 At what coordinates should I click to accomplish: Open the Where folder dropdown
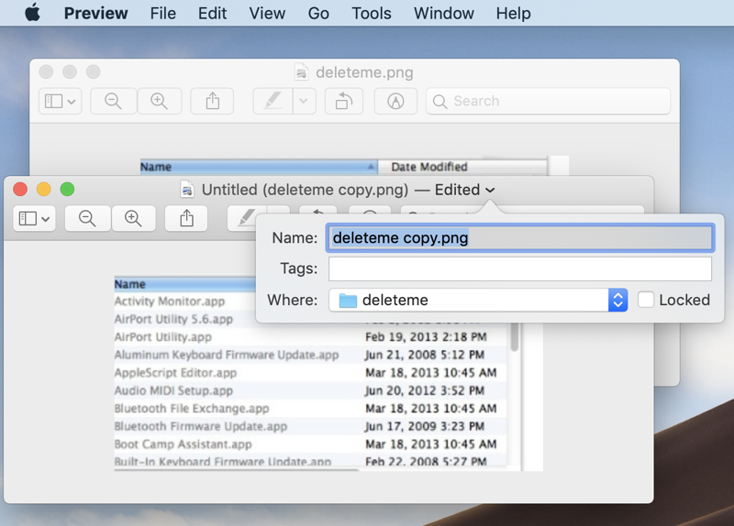tap(617, 300)
